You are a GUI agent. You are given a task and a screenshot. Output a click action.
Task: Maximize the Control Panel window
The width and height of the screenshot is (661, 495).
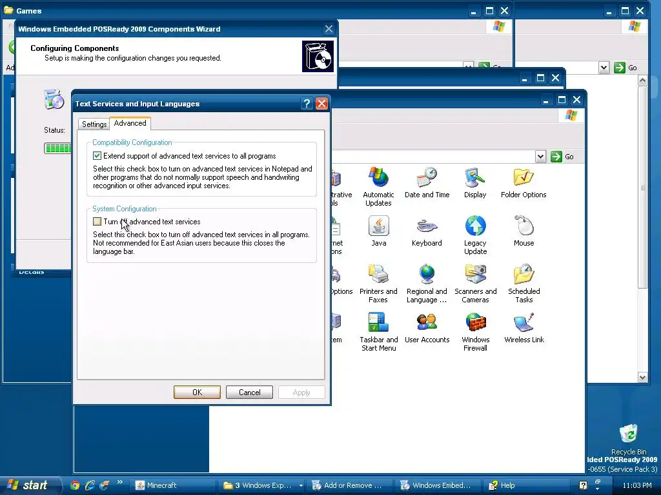(562, 100)
